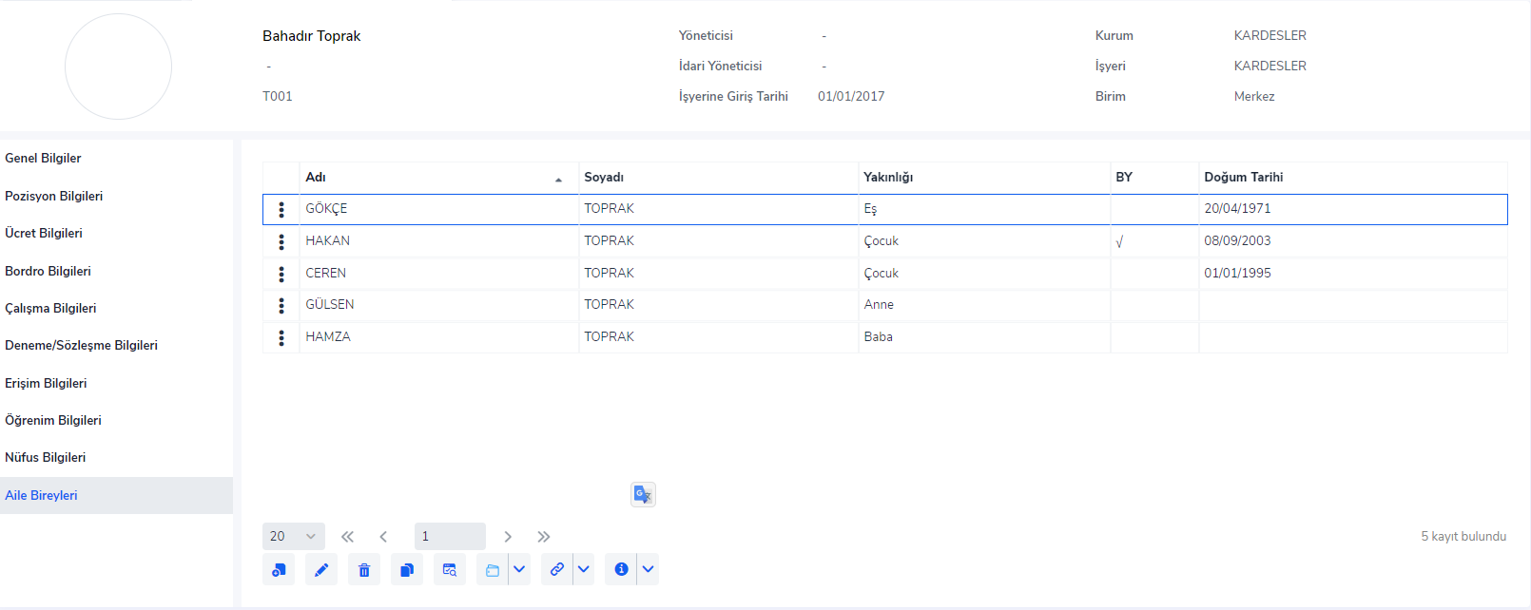Expand the link button dropdown arrow
The image size is (1531, 610).
tap(584, 570)
